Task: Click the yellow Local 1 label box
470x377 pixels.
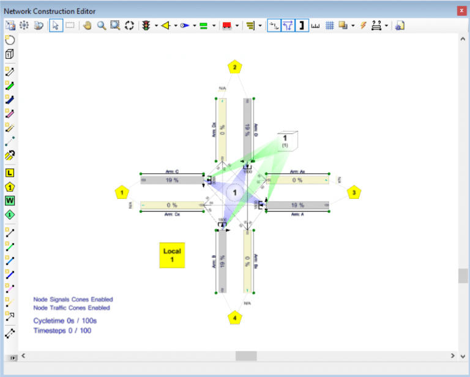Action: click(172, 255)
